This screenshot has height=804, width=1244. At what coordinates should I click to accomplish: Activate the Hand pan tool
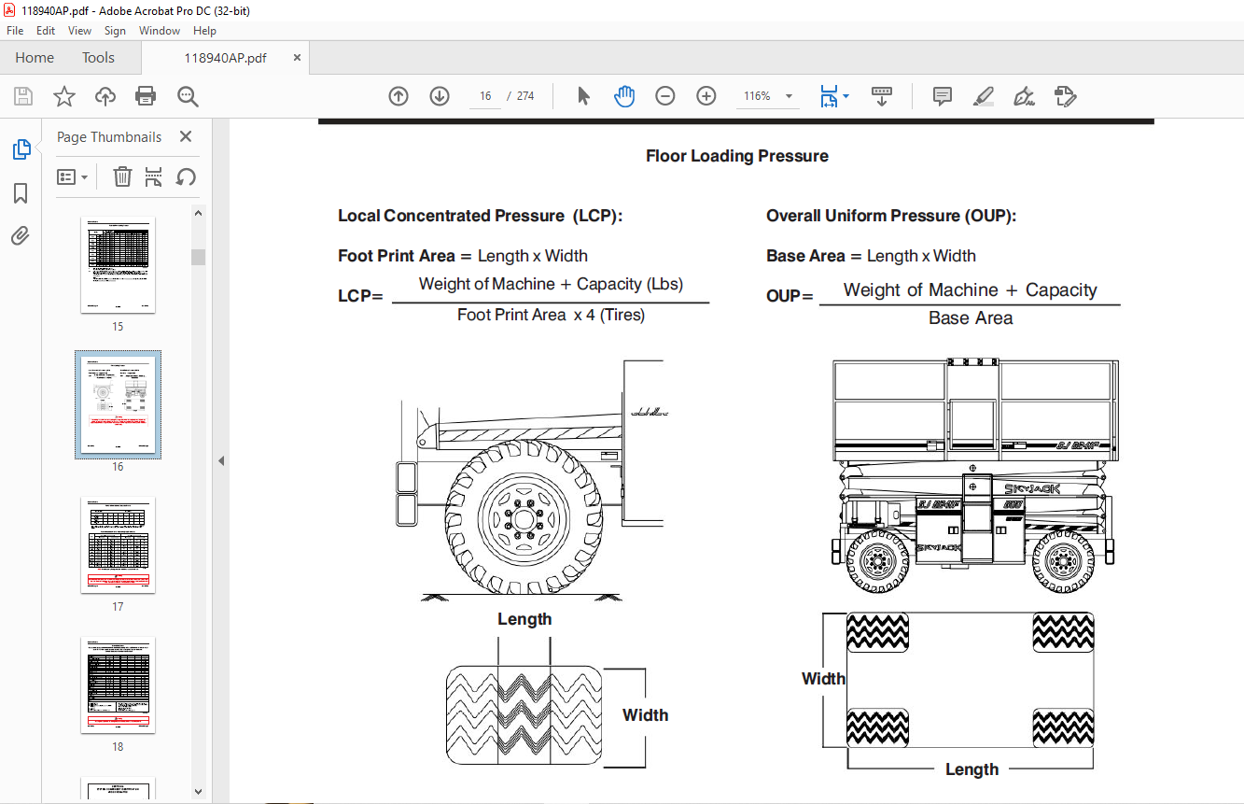[x=624, y=96]
